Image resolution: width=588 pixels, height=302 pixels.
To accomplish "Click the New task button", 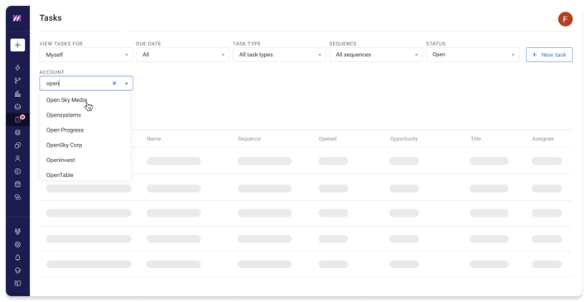I will [x=549, y=55].
